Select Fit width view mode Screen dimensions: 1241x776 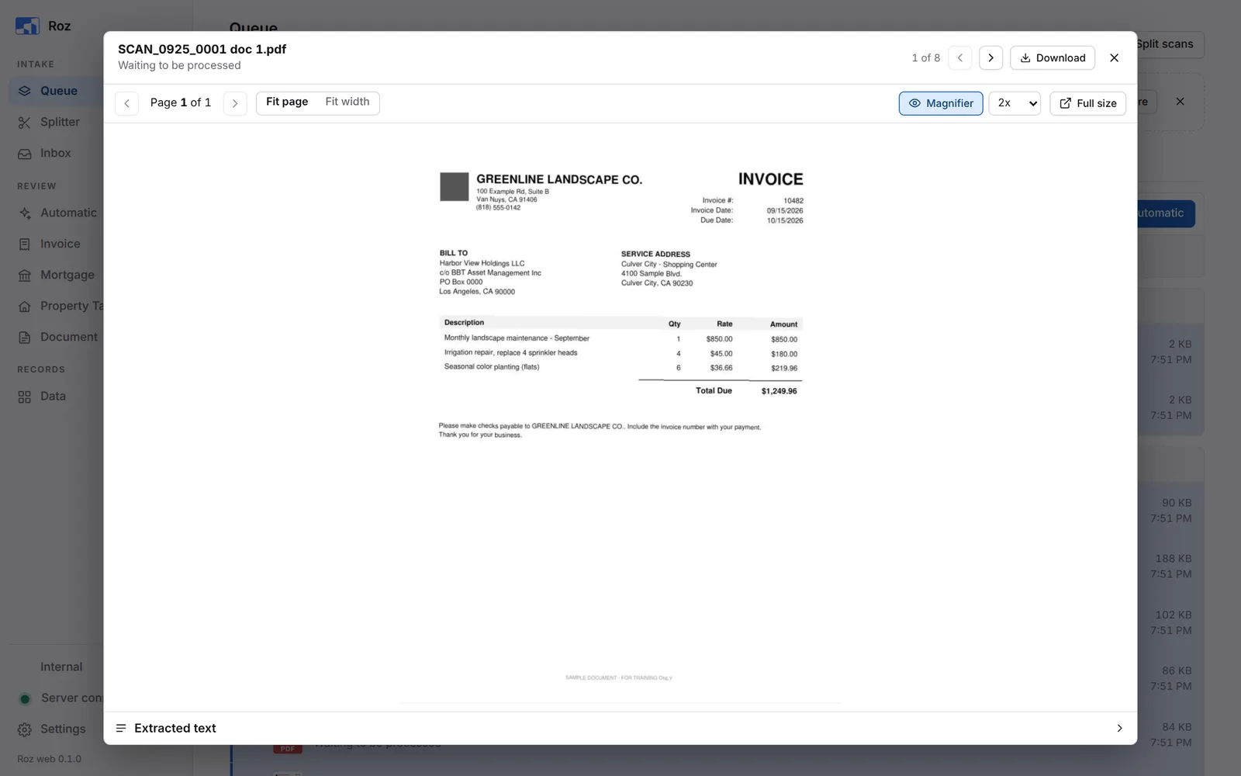point(347,102)
